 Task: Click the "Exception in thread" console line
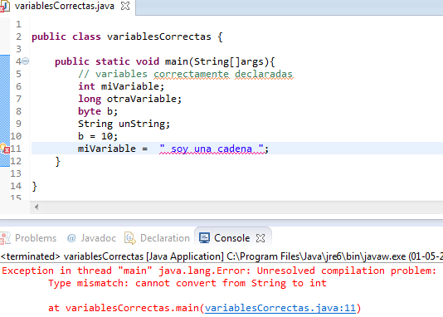(x=219, y=271)
